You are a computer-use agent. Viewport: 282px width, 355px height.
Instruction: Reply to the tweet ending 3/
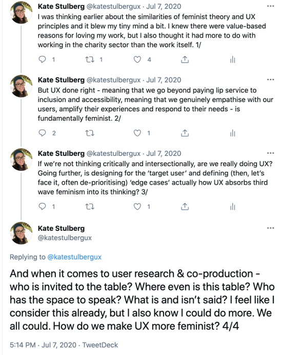pos(43,206)
